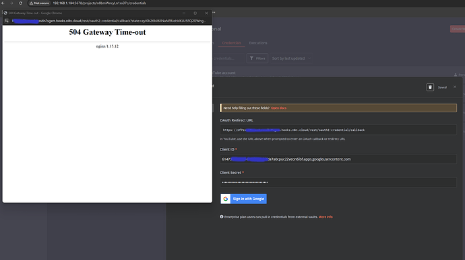Screen dimensions: 465x260
Task: Click the Client Secret input field
Action: (x=338, y=182)
